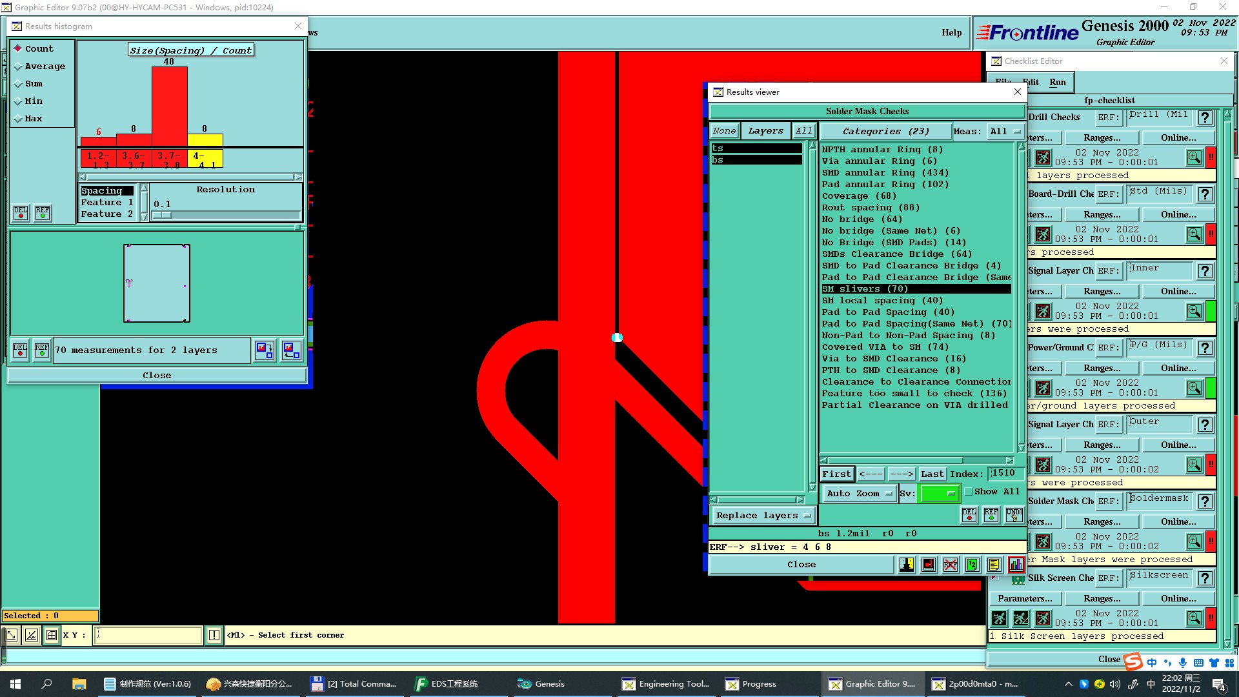Open the Run menu in Checklist Editor
This screenshot has width=1239, height=697.
(1058, 82)
